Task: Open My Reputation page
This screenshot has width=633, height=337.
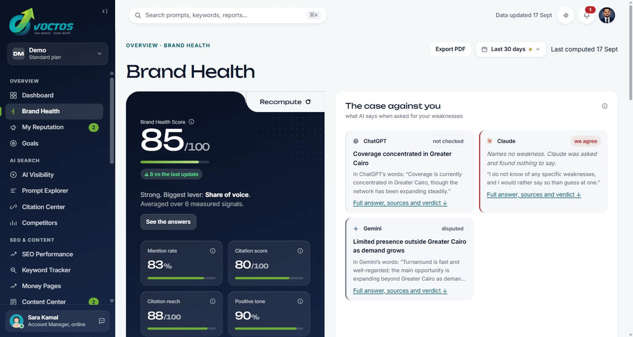Action: click(54, 127)
